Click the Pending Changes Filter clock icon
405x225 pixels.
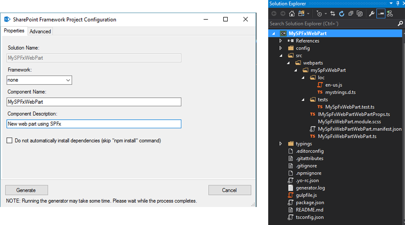319,13
